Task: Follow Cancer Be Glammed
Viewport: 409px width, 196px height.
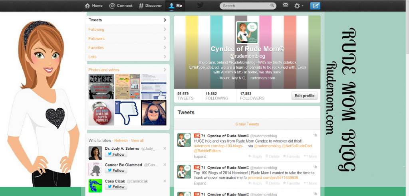Action: coord(116,170)
